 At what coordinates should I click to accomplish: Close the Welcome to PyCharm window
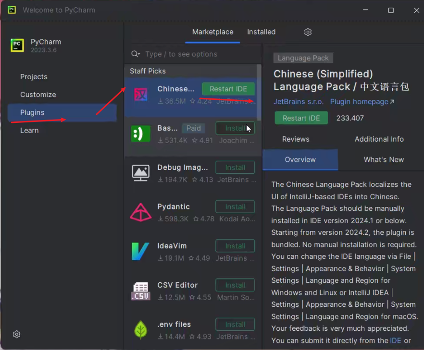click(x=416, y=10)
